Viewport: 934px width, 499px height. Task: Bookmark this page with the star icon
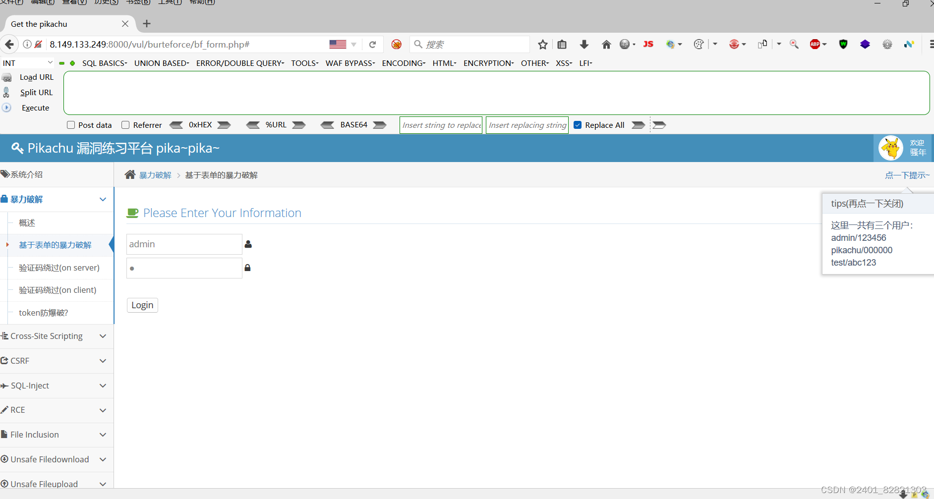click(543, 44)
